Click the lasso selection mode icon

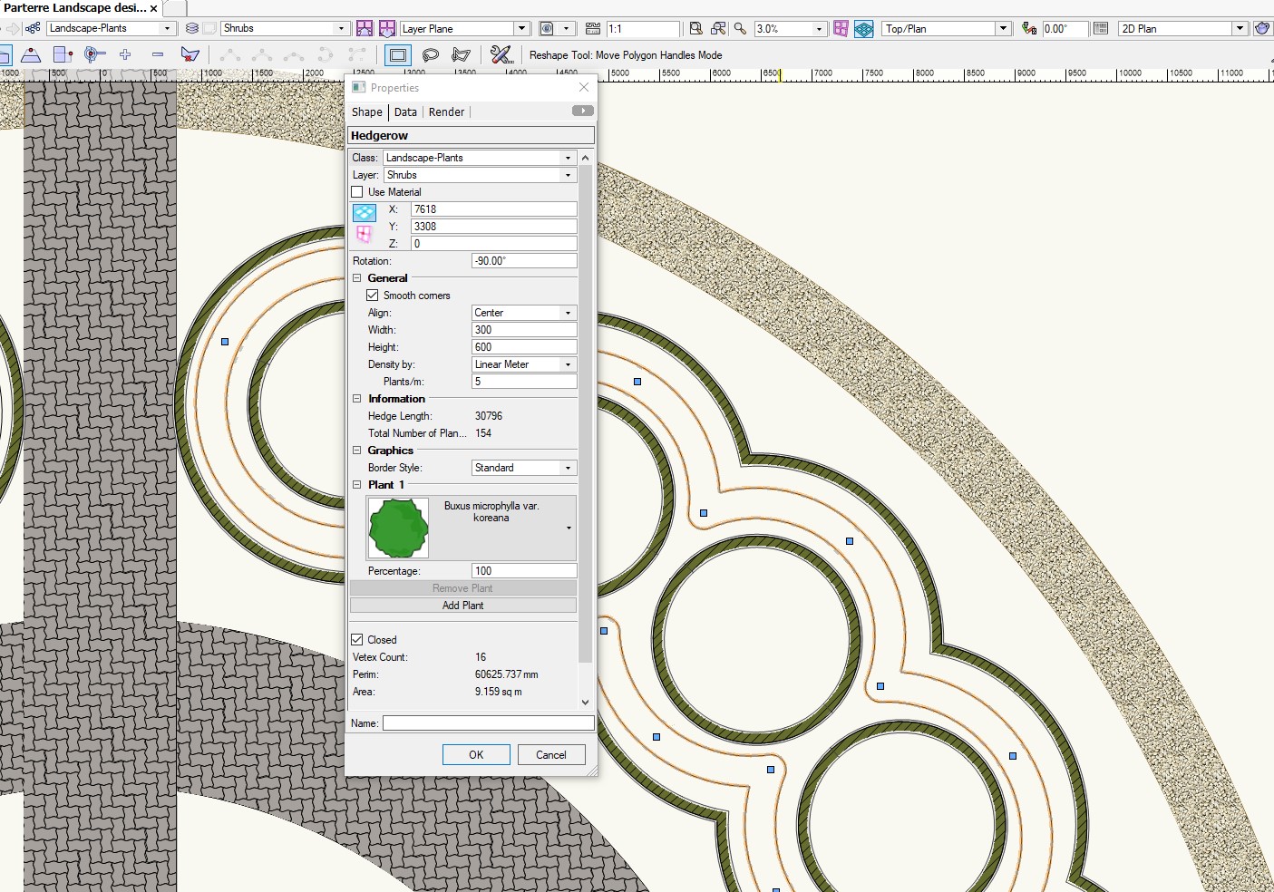point(431,55)
